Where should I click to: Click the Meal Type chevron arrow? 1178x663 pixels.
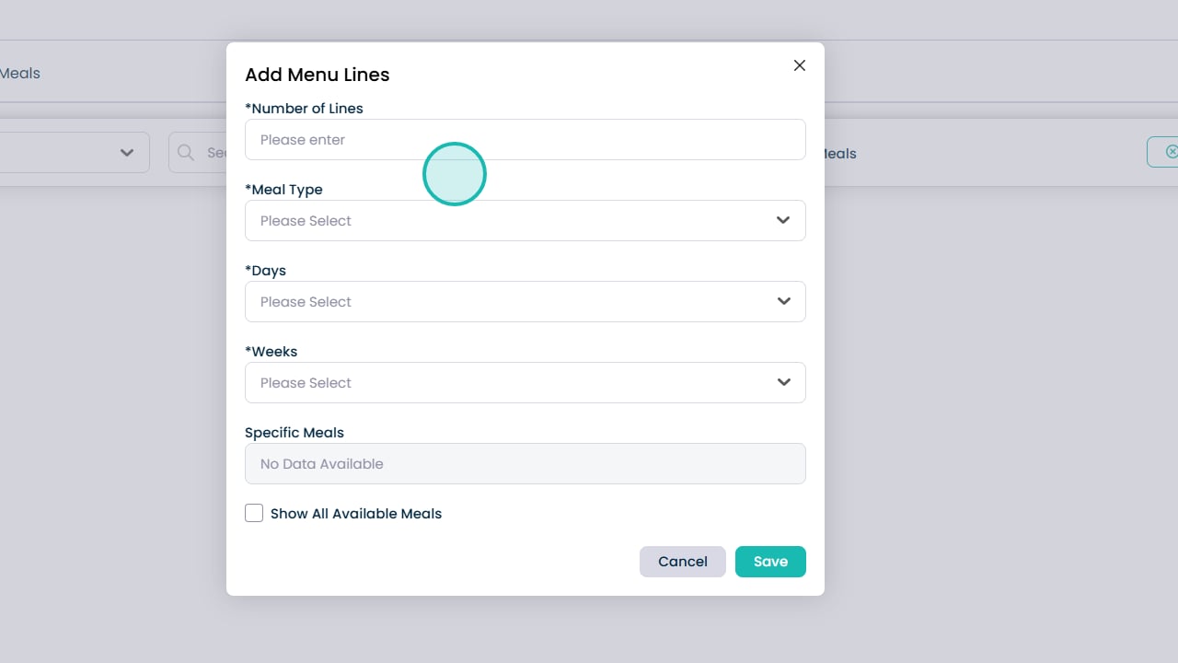[783, 221]
